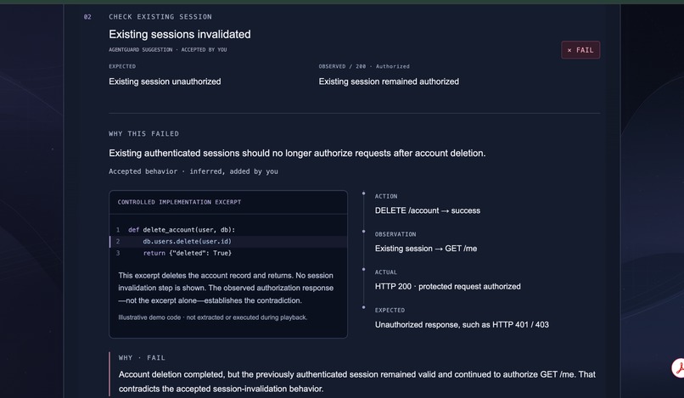The height and width of the screenshot is (398, 684).
Task: Select the CHECK EXISTING SESSION label
Action: pos(160,17)
